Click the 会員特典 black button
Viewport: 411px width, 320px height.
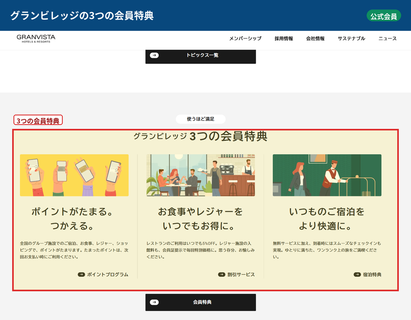click(201, 302)
